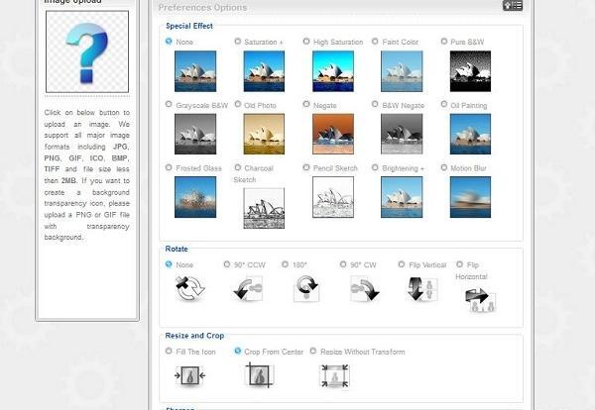Pick the Grayscale B&W preview thumbnail
The image size is (595, 410).
point(195,134)
